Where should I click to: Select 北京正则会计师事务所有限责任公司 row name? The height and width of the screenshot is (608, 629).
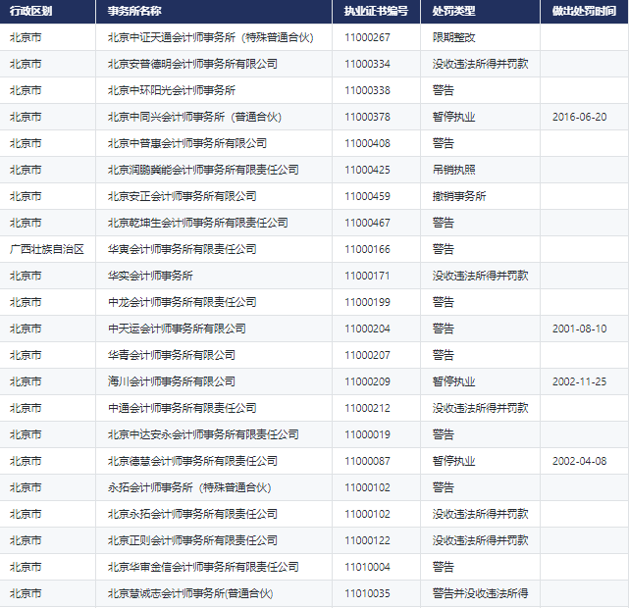(192, 540)
